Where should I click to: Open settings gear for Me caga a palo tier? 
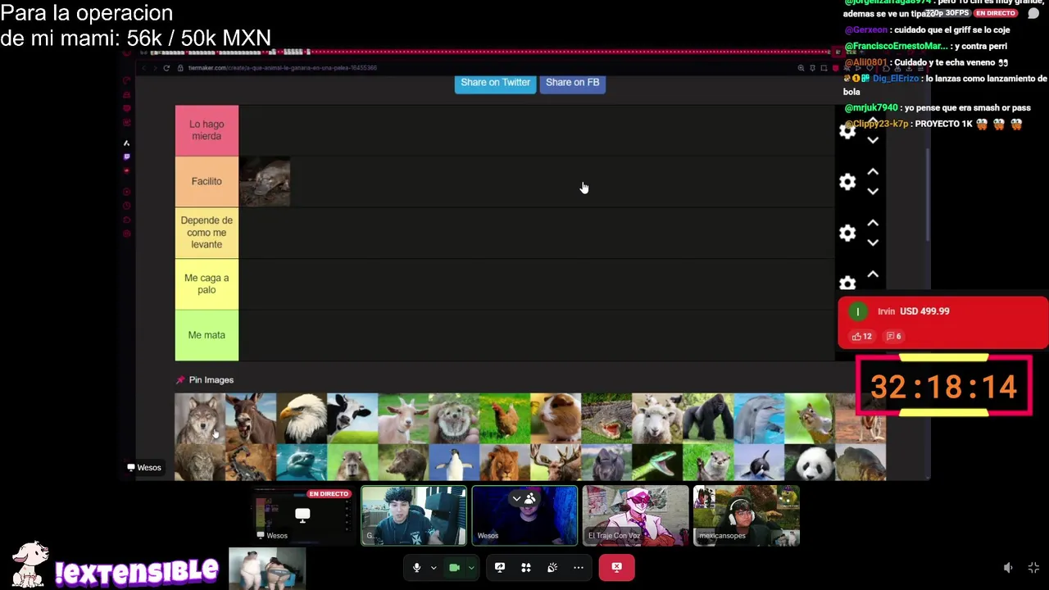[x=847, y=283]
